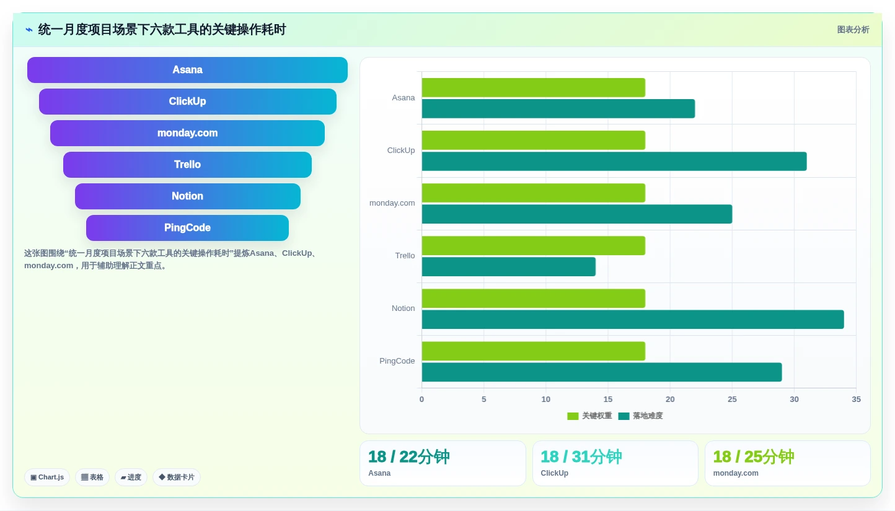Click the ClickUp 关键权重 light green bar
895x511 pixels.
534,140
